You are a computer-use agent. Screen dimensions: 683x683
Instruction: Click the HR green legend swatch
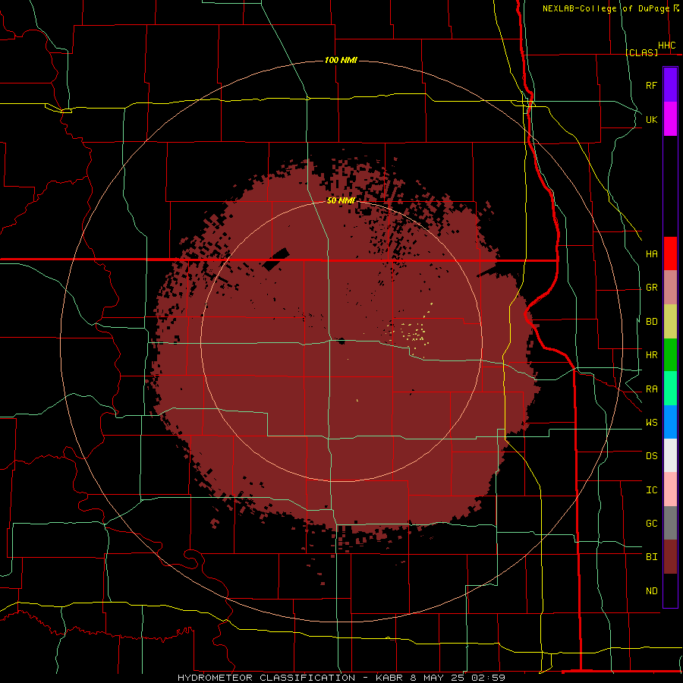(x=670, y=355)
